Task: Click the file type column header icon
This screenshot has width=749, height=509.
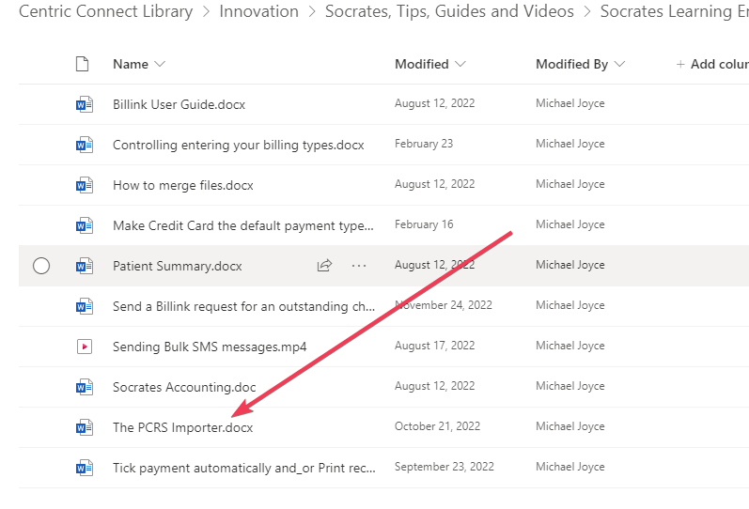Action: (82, 64)
